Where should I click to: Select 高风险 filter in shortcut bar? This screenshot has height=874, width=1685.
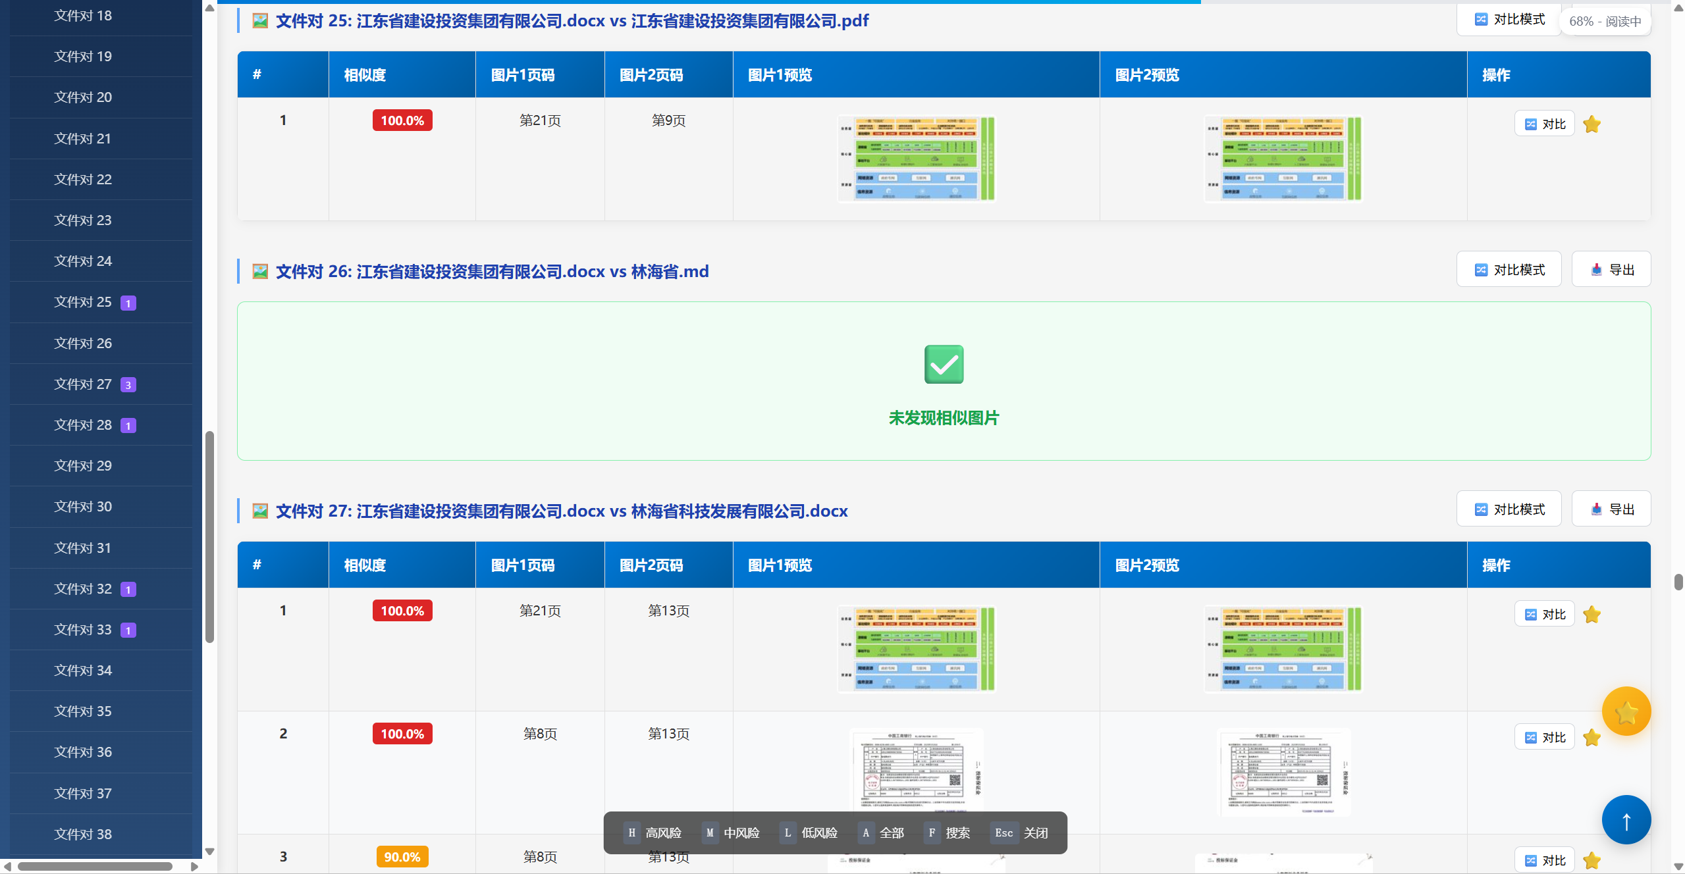(653, 833)
